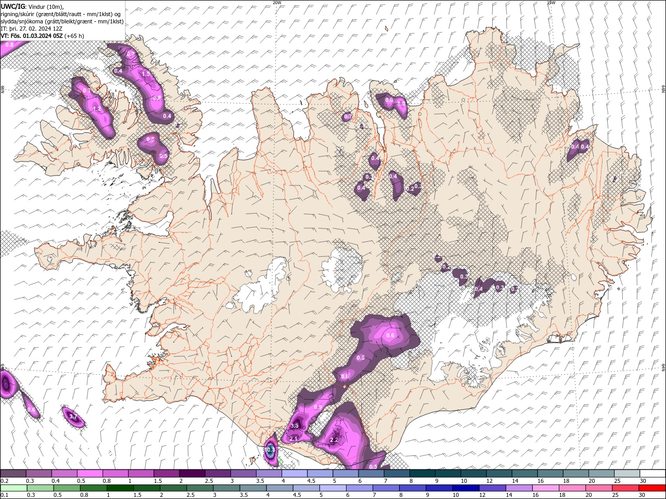
Task: Pick the deep blue 10 rain legend swatch
Action: point(465,488)
